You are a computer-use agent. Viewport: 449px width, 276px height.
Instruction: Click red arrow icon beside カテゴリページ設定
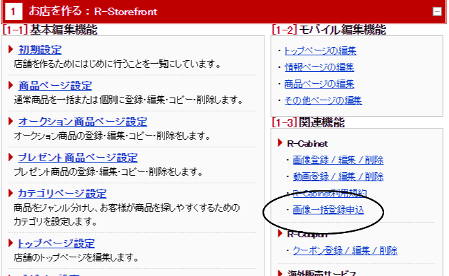pyautogui.click(x=11, y=193)
